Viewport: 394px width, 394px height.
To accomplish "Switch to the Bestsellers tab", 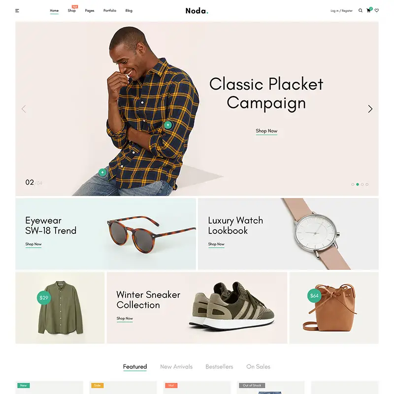I will point(219,366).
